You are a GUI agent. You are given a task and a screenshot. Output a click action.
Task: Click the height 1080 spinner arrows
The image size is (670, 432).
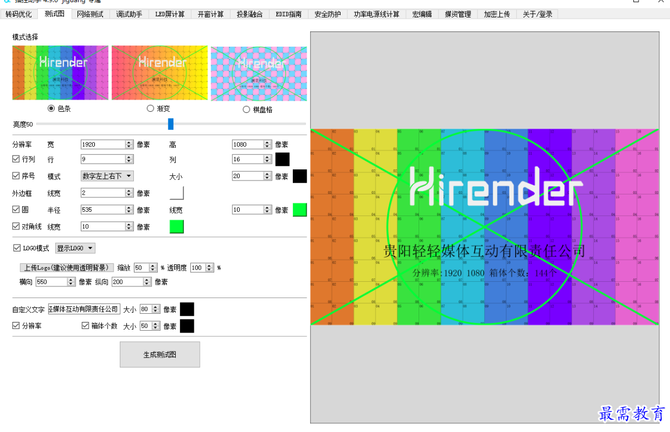pyautogui.click(x=268, y=144)
